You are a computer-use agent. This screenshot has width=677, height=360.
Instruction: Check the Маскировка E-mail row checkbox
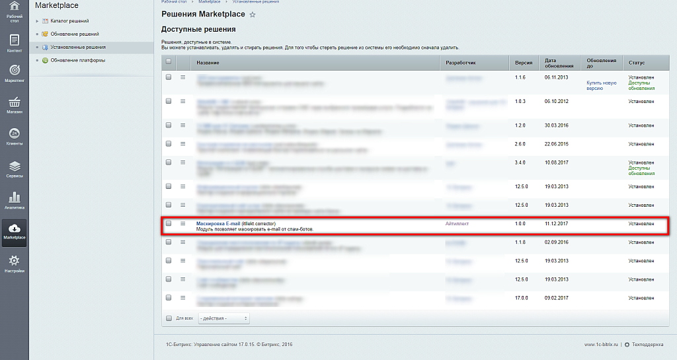tap(169, 224)
